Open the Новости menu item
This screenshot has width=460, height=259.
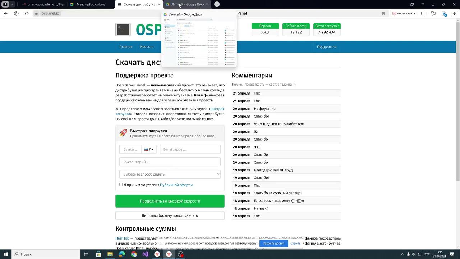(147, 47)
